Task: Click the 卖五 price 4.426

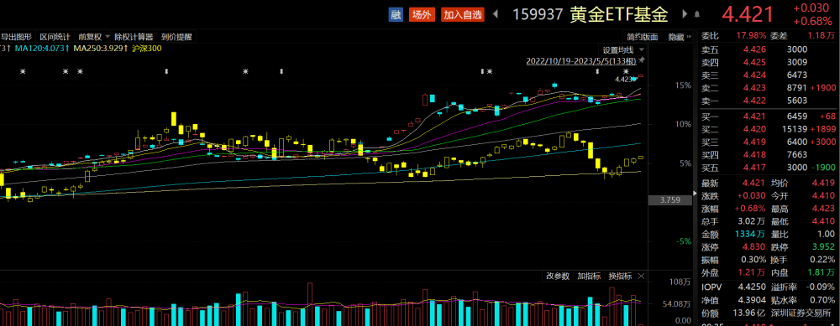Action: tap(753, 49)
